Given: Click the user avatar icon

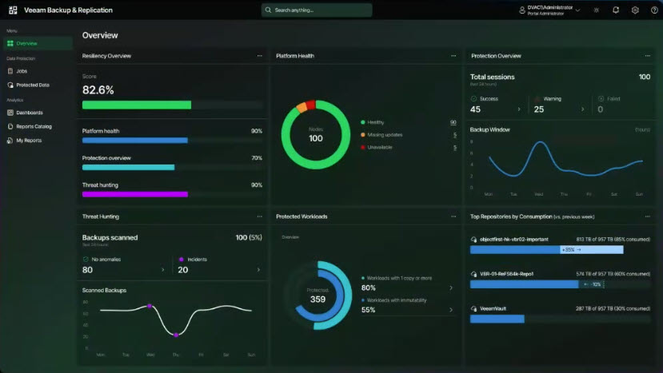Looking at the screenshot, I should click(521, 10).
